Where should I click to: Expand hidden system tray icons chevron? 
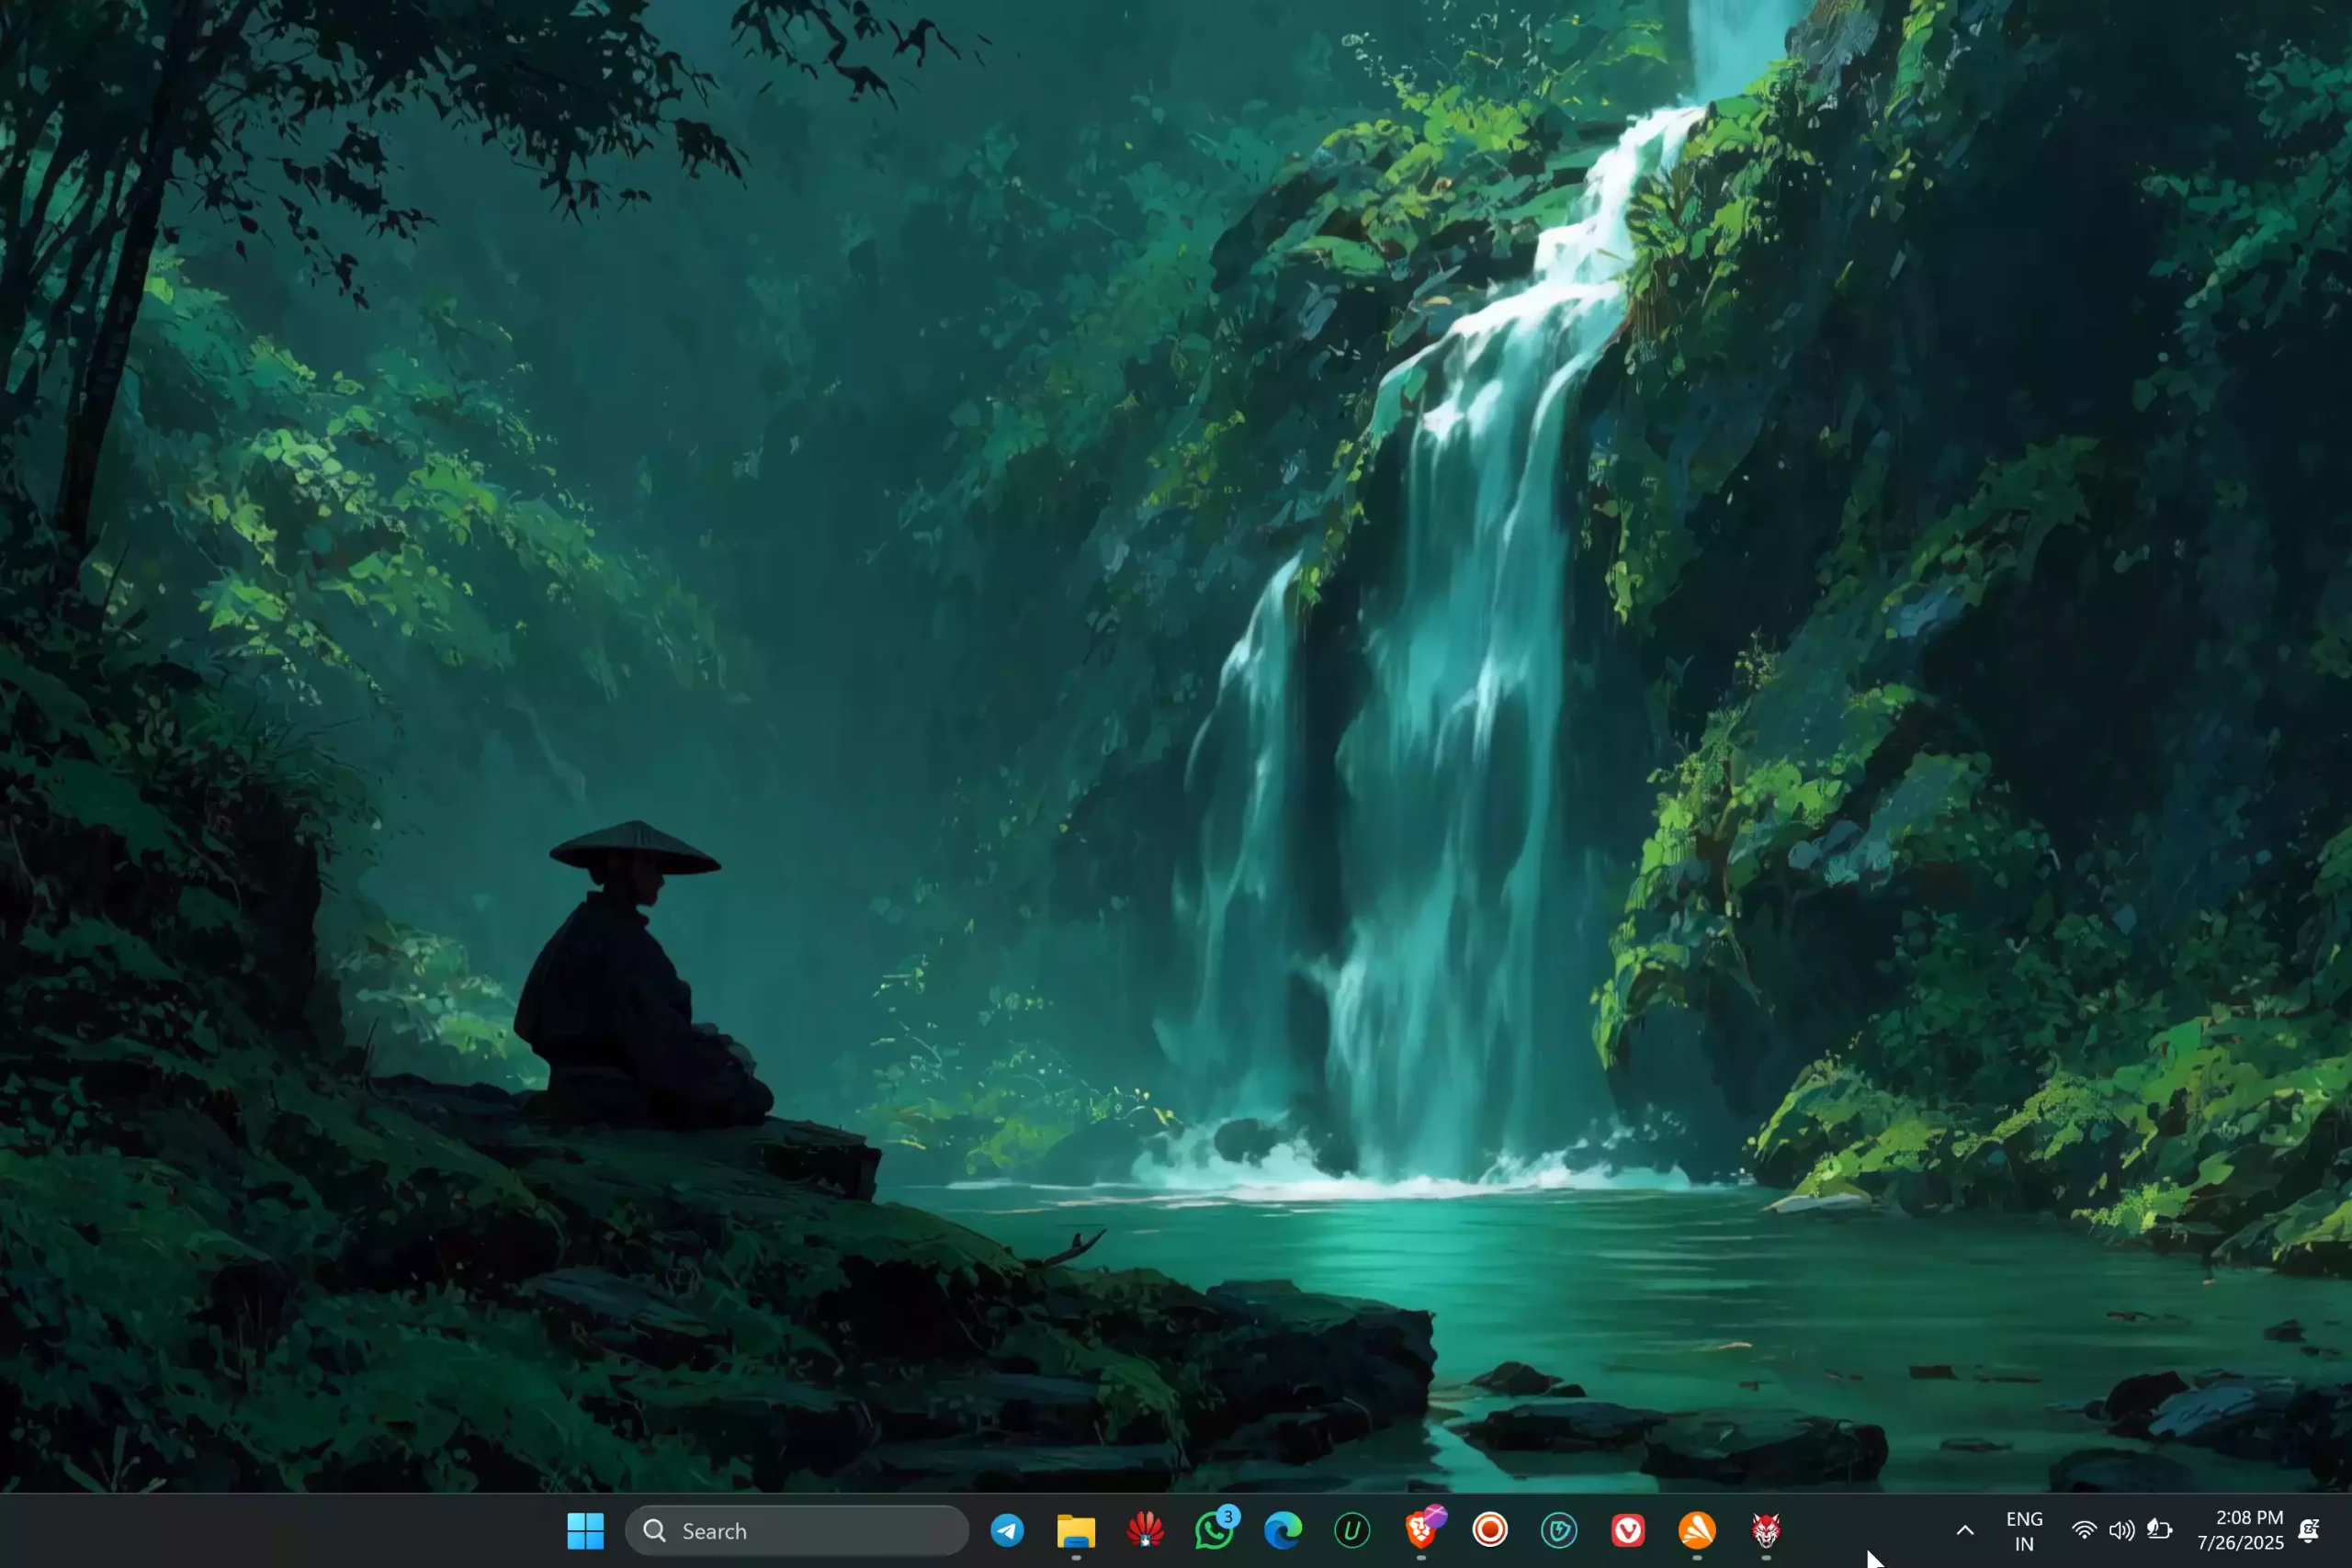click(x=1965, y=1530)
